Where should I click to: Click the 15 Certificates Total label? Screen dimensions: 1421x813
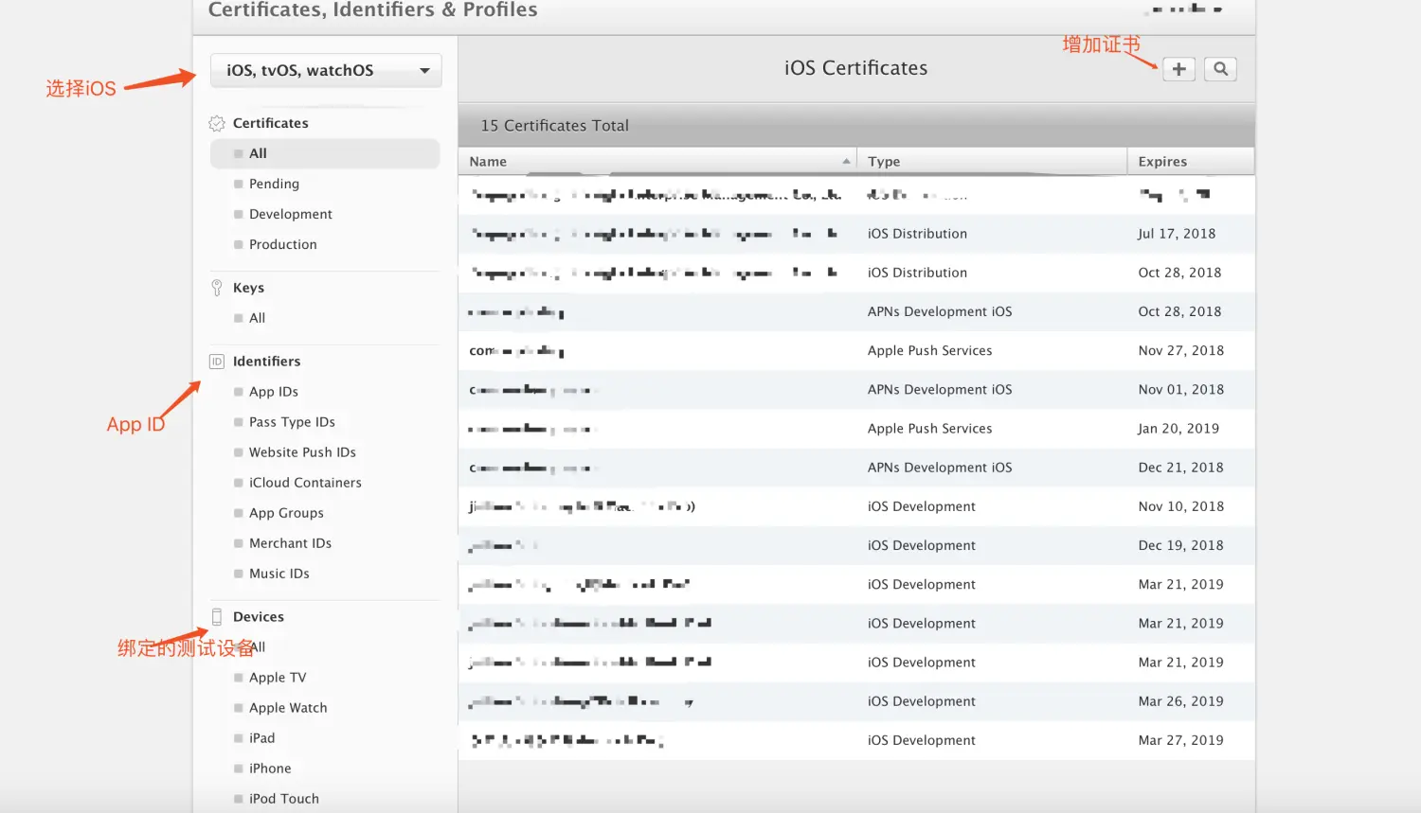pyautogui.click(x=554, y=126)
